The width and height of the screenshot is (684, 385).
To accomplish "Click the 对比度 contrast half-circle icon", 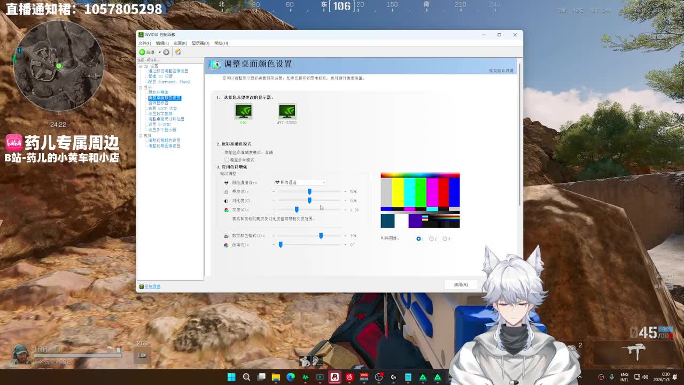I will [x=226, y=201].
